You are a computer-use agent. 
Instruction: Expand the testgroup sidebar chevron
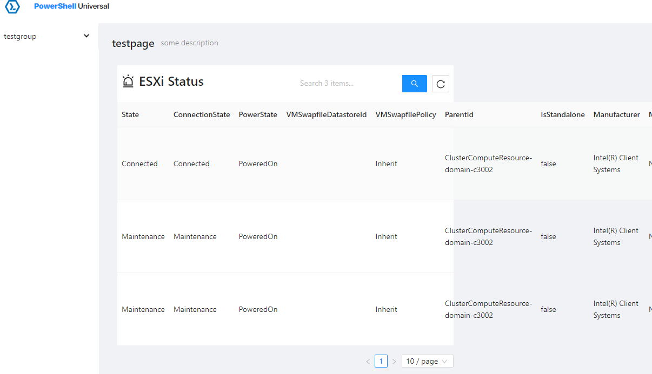point(87,36)
